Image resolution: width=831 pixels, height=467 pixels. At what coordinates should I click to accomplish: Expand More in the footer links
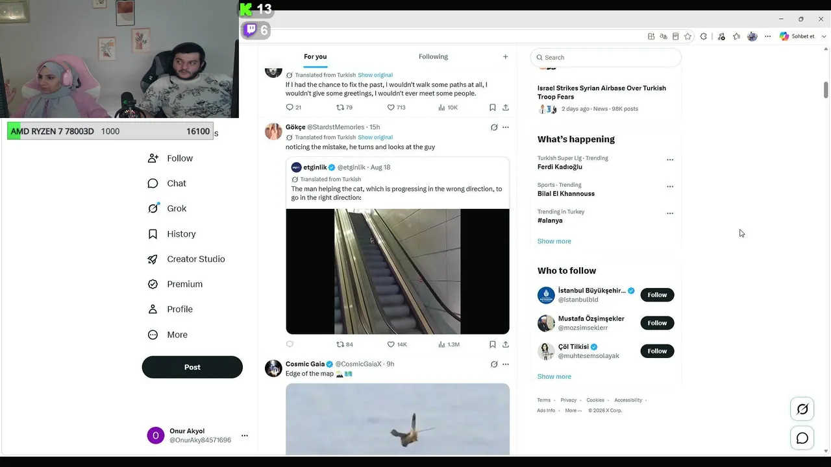pos(573,411)
